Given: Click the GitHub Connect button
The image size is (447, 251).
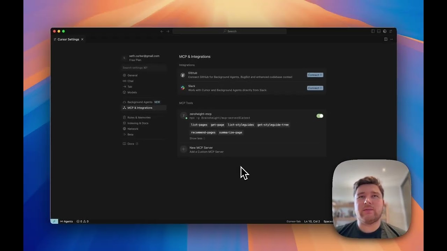Looking at the screenshot, I should 315,75.
